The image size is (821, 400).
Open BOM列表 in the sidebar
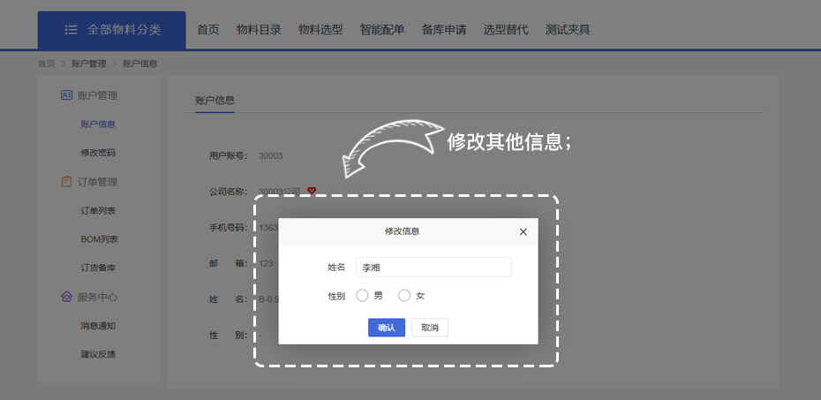pos(99,239)
